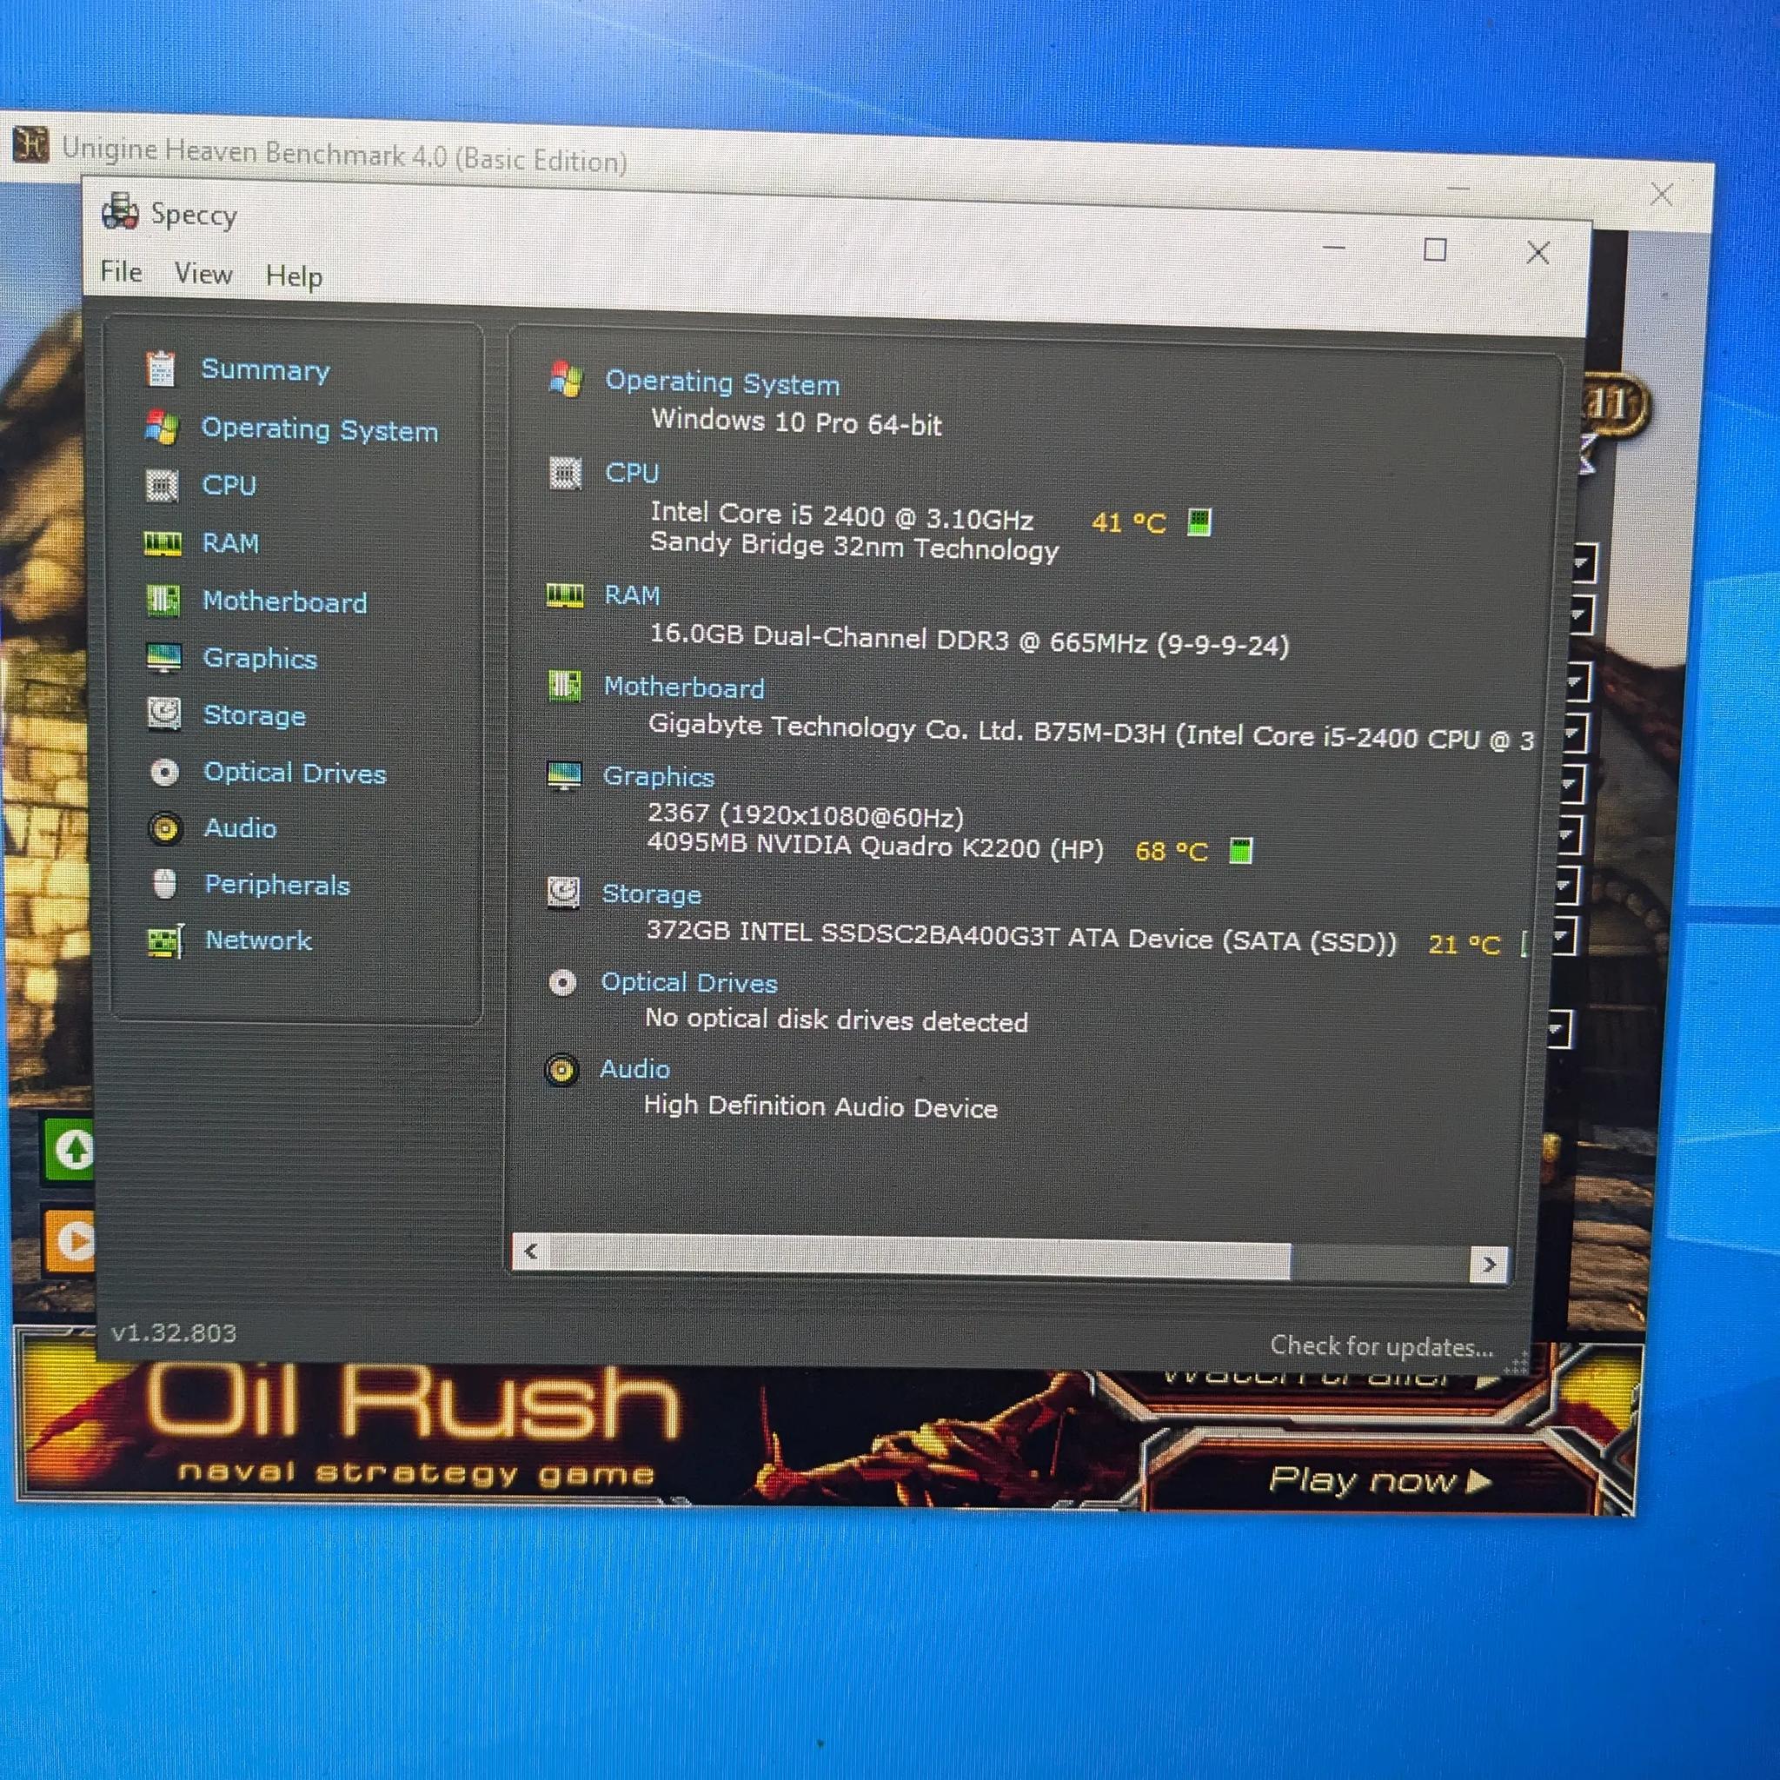Click the green up-arrow icon in Heaven window

tap(72, 1149)
